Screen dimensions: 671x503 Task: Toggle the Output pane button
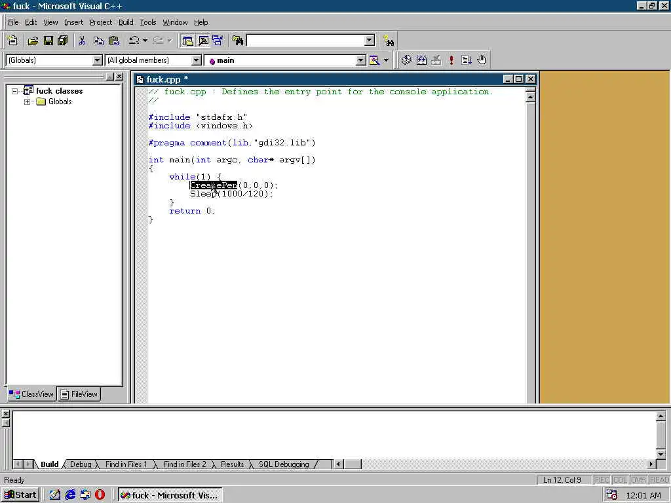click(203, 41)
